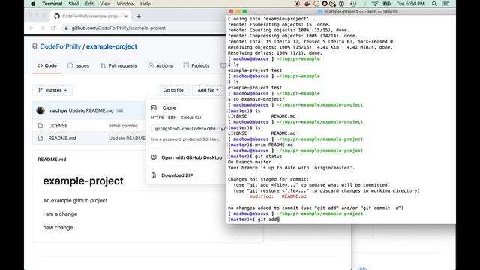Screen dimensions: 480x270
Task: Switch to the Projects tab
Action: (196, 65)
